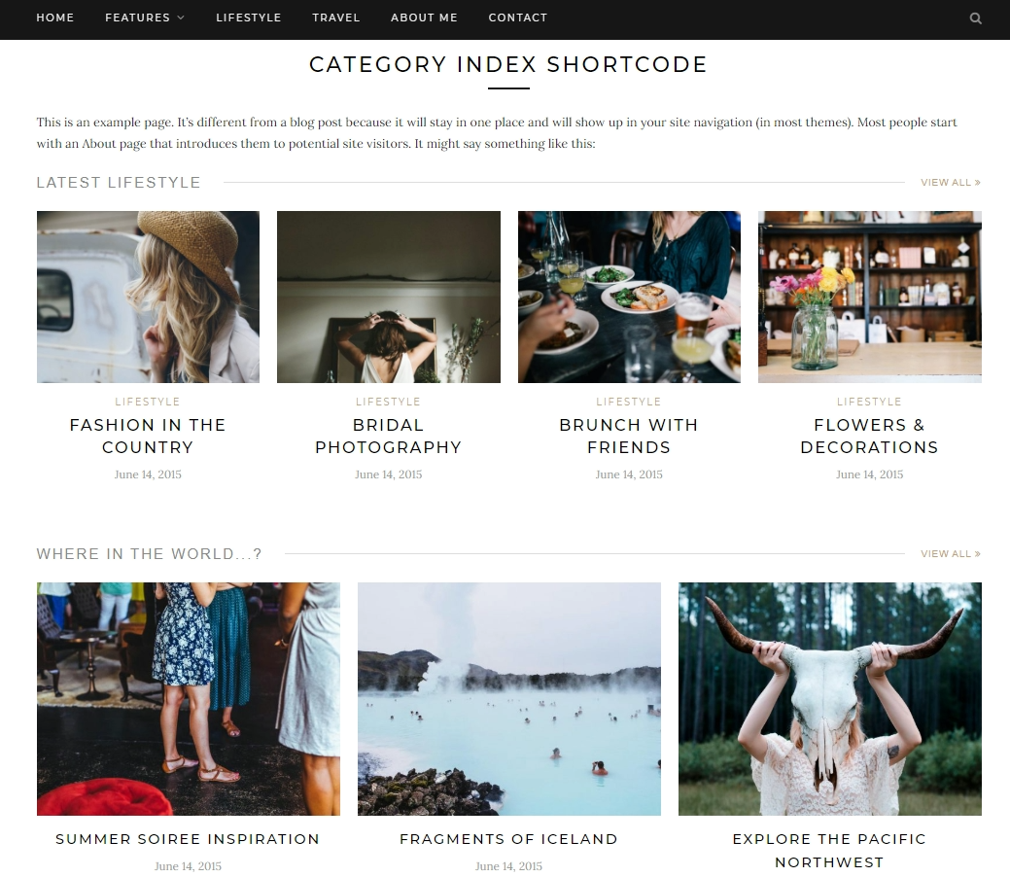Open the Flowers & Decorations thumbnail image
The width and height of the screenshot is (1010, 877).
click(x=870, y=297)
